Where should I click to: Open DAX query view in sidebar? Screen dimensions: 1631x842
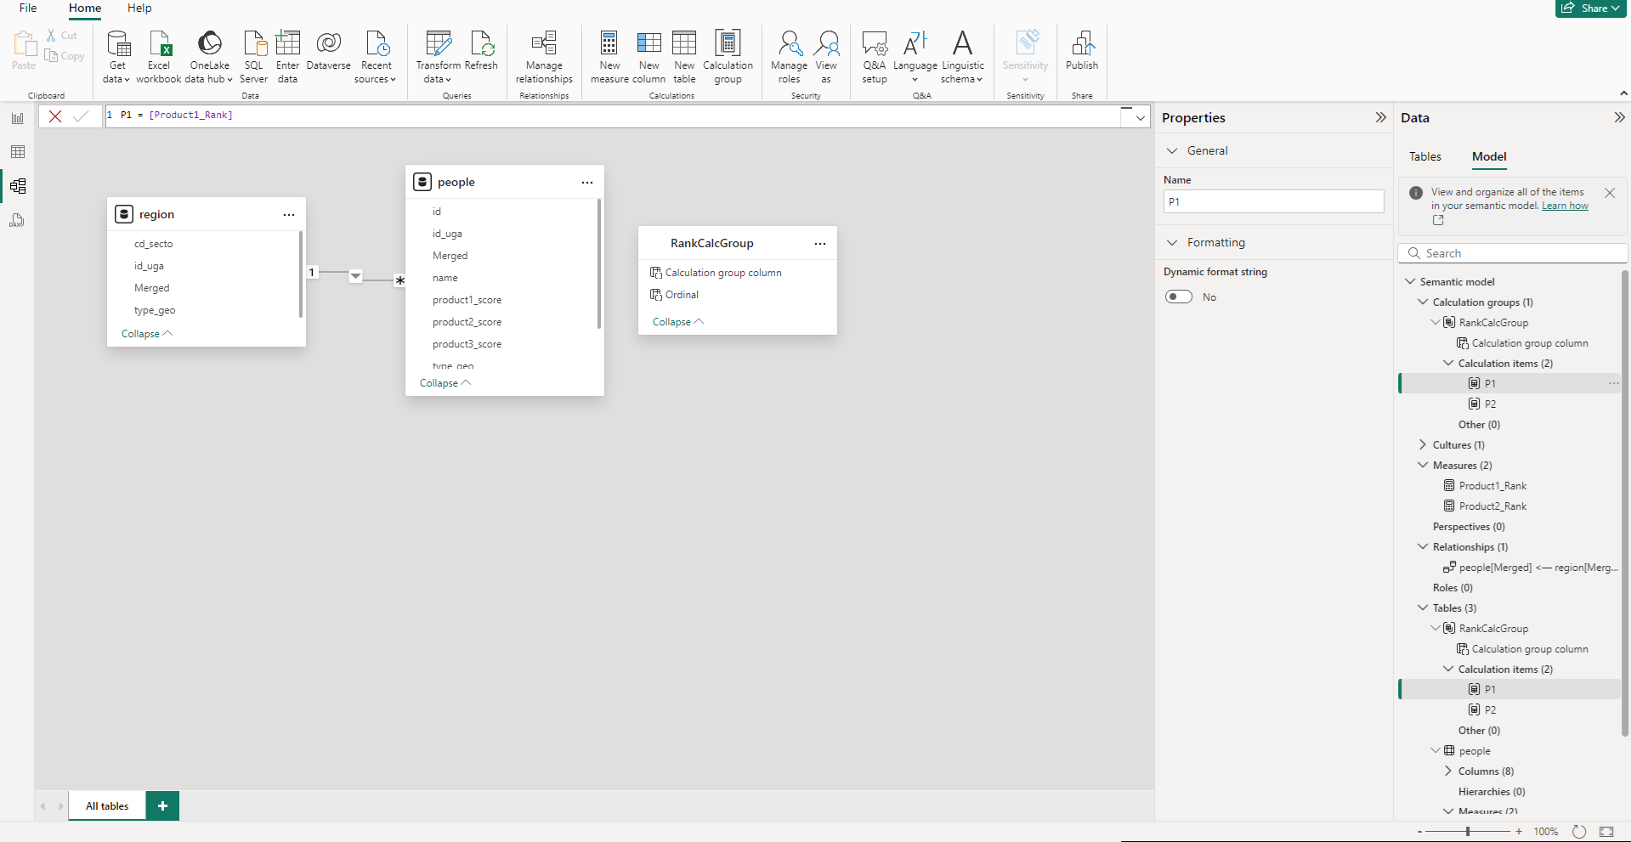coord(18,220)
